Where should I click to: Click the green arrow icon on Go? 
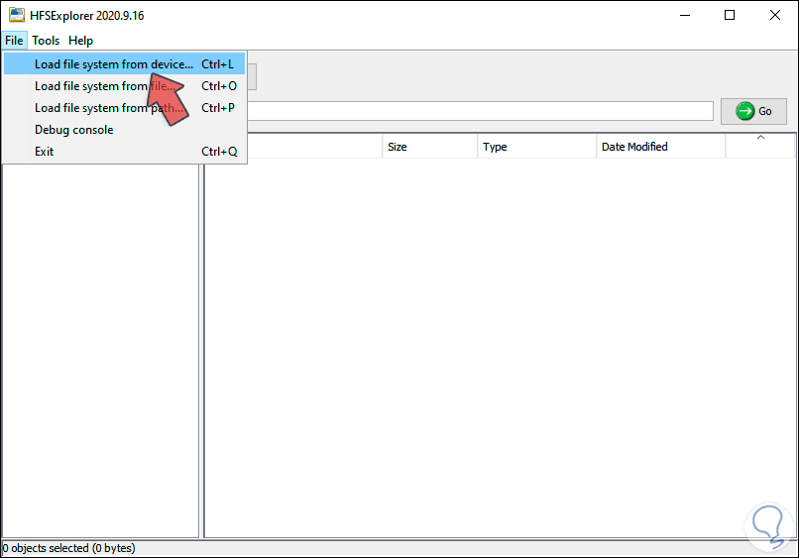pos(745,111)
